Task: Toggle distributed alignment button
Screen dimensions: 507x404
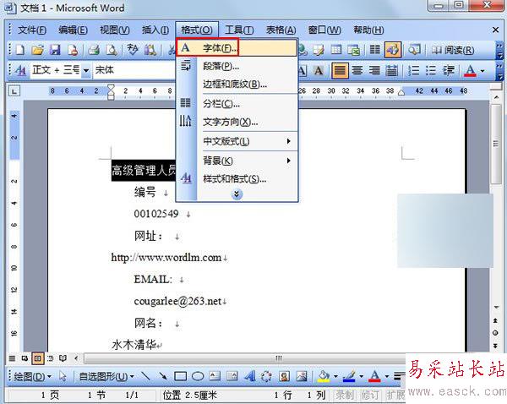Action: [x=391, y=70]
